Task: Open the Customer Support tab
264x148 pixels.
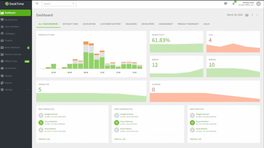Action: pos(111,24)
